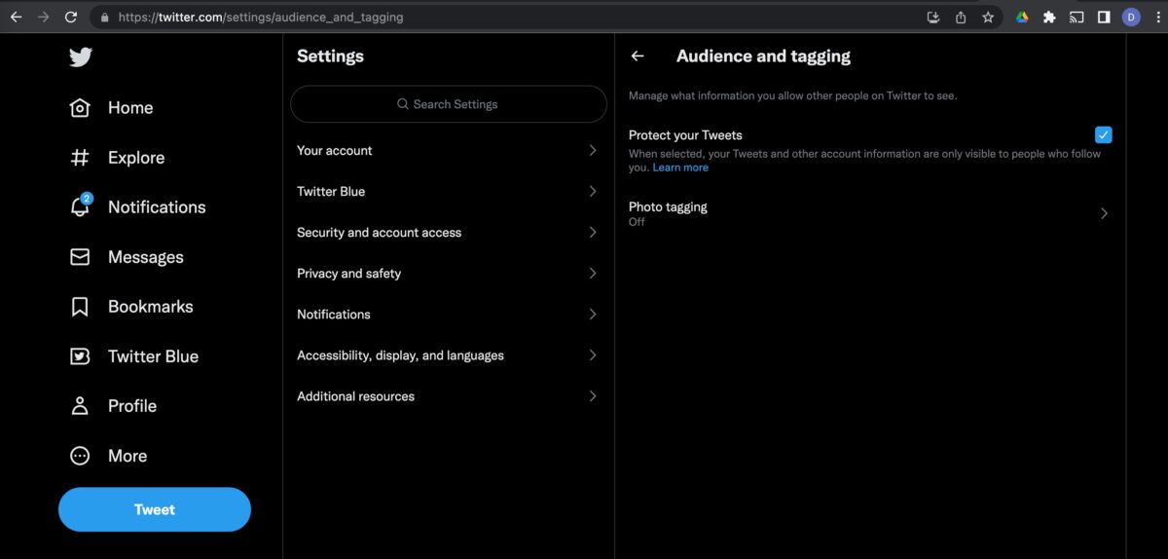Image resolution: width=1168 pixels, height=559 pixels.
Task: Expand Security and account access chevron
Action: pyautogui.click(x=593, y=232)
